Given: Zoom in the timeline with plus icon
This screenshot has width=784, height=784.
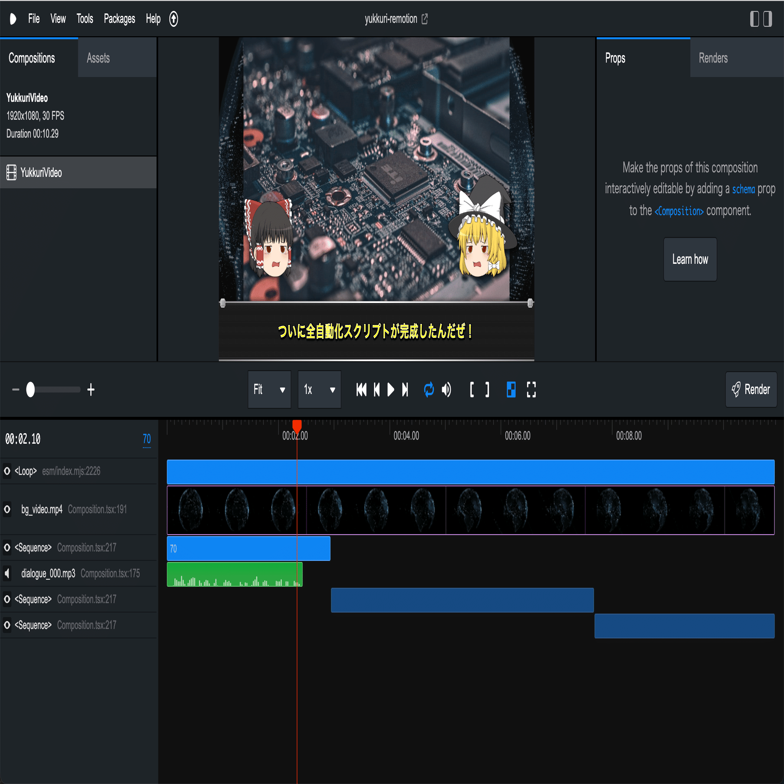Looking at the screenshot, I should (91, 390).
